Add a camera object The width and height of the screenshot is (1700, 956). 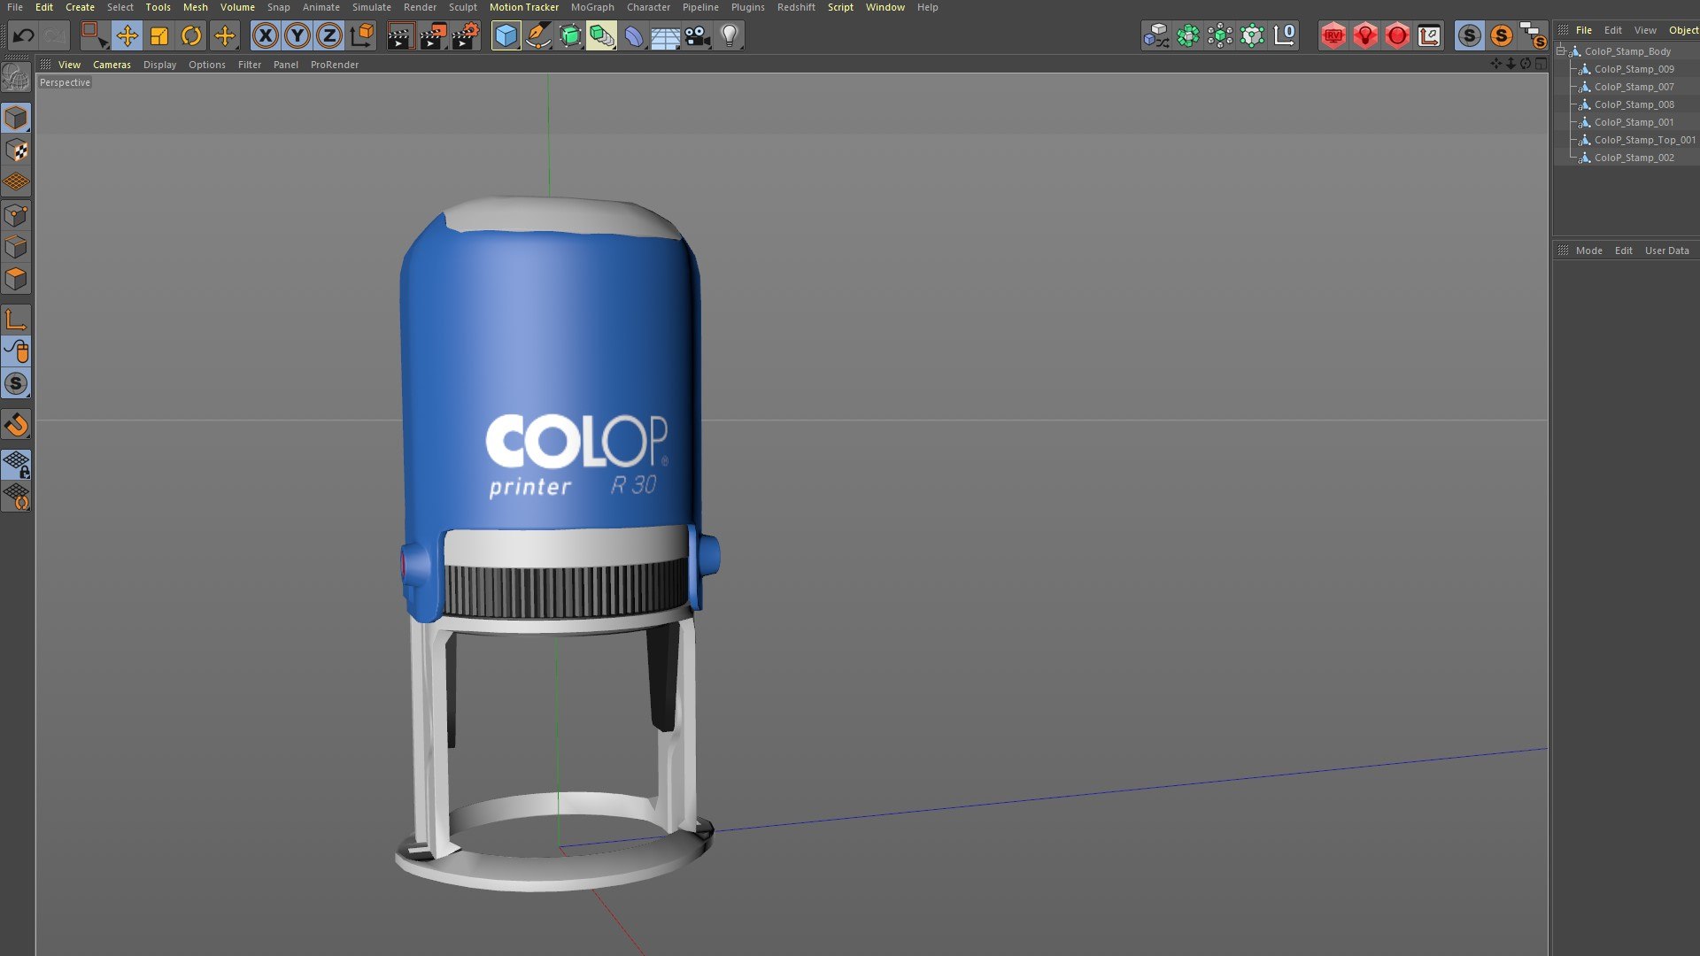coord(698,36)
